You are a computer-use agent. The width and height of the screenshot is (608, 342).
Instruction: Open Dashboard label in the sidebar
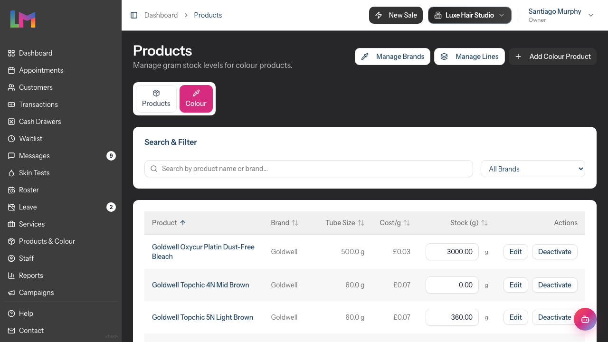click(36, 53)
